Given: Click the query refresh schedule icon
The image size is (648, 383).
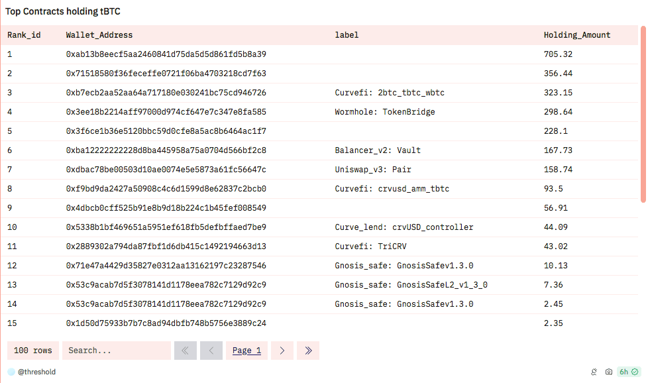Looking at the screenshot, I should pyautogui.click(x=594, y=372).
